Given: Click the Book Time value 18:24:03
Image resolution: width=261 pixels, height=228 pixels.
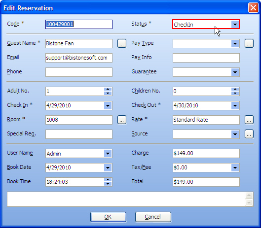Looking at the screenshot, I should coord(57,182).
